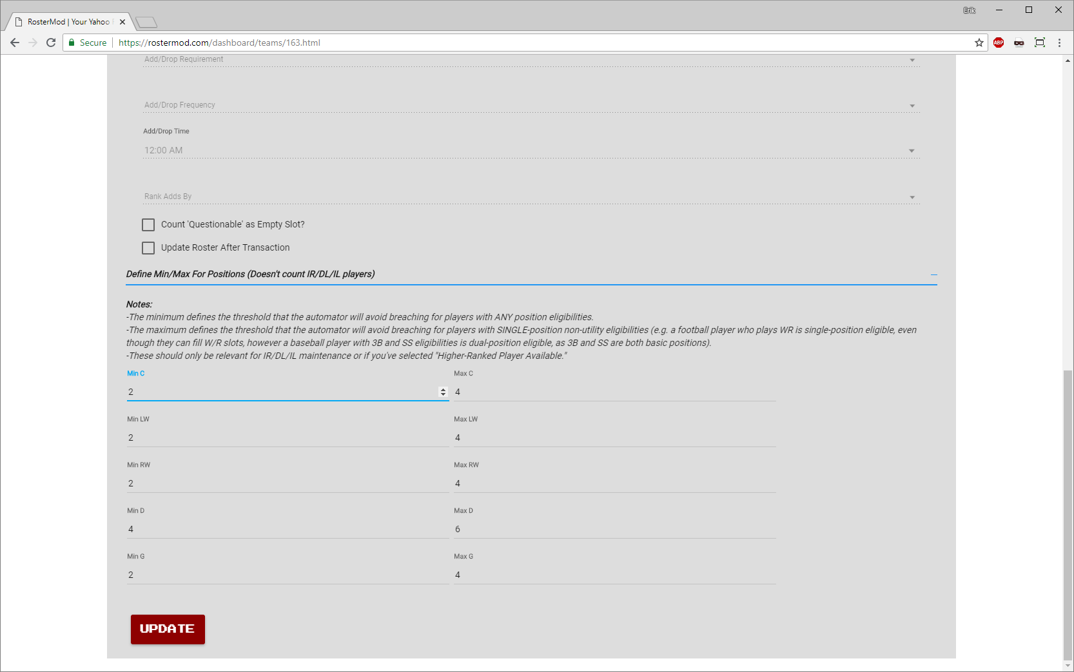Focus the Min LW input field
This screenshot has height=672, width=1074.
(288, 437)
